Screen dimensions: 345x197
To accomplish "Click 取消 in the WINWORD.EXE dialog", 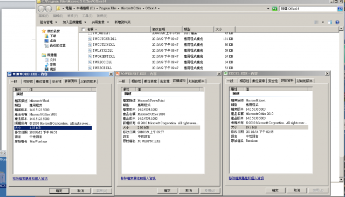I will pos(80,191).
